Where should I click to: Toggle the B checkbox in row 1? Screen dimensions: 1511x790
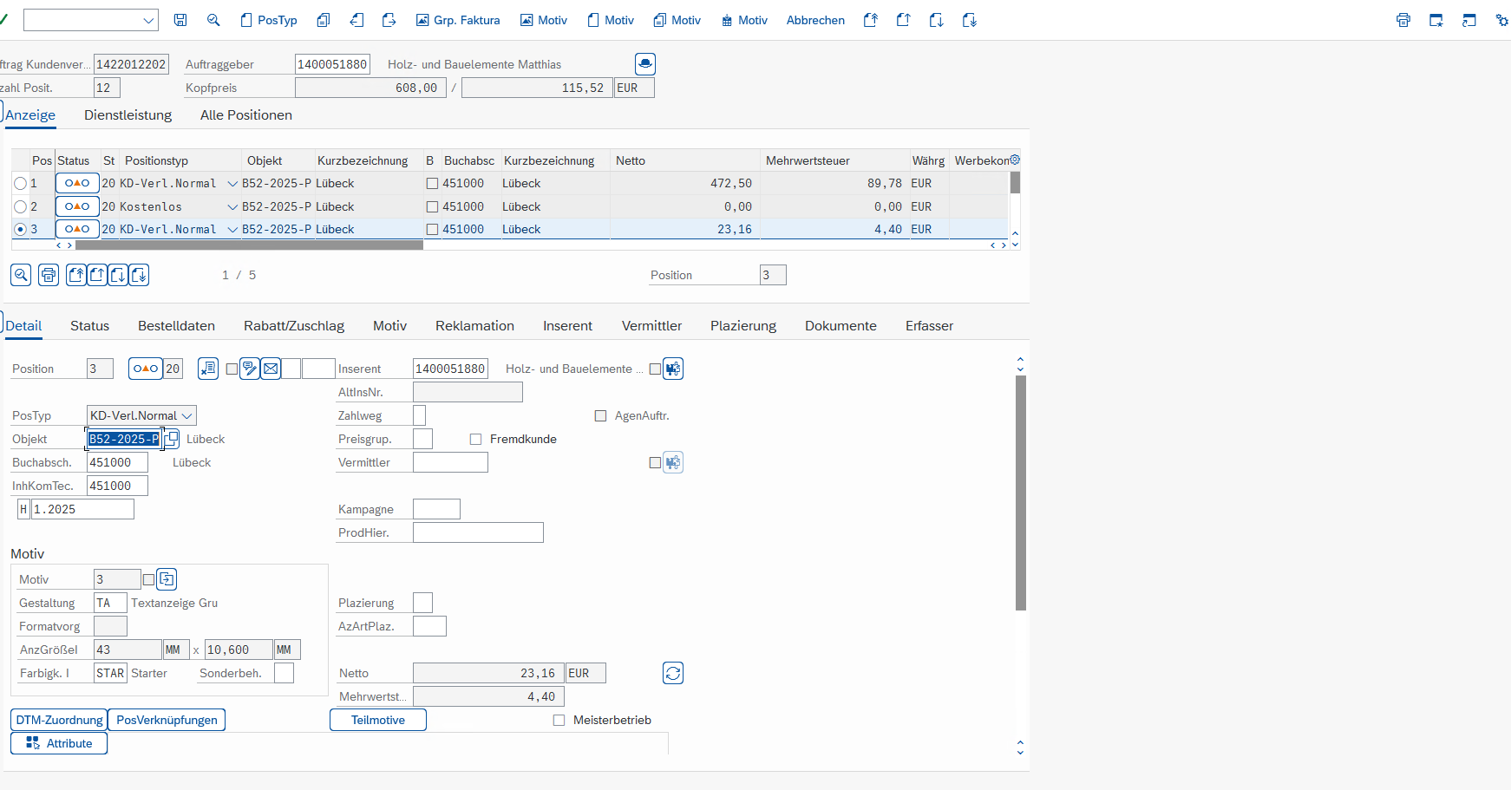(432, 183)
